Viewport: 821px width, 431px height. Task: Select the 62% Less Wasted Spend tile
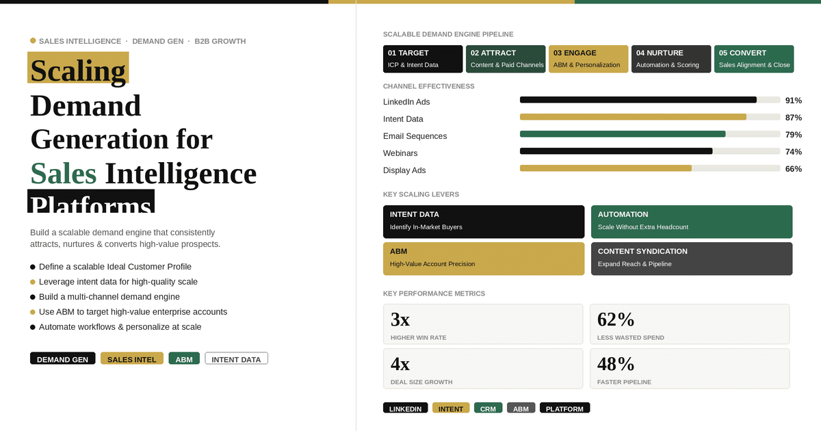(x=690, y=324)
